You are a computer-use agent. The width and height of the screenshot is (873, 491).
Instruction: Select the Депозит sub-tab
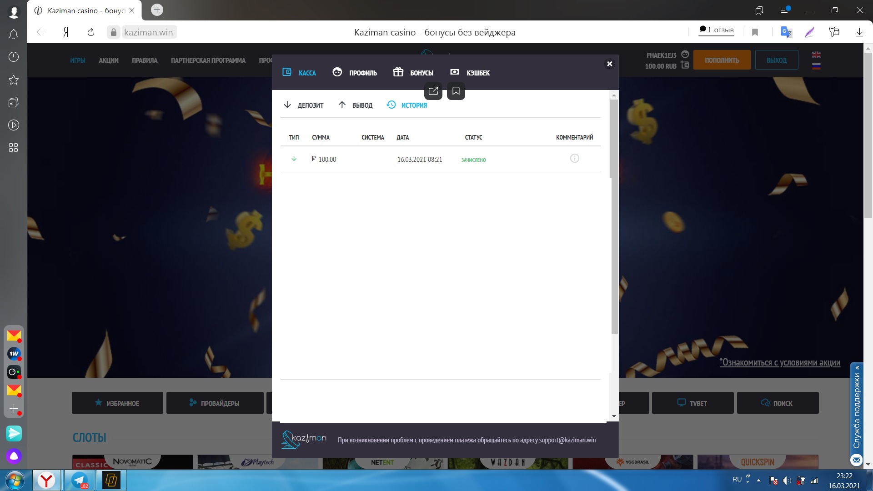pos(303,105)
